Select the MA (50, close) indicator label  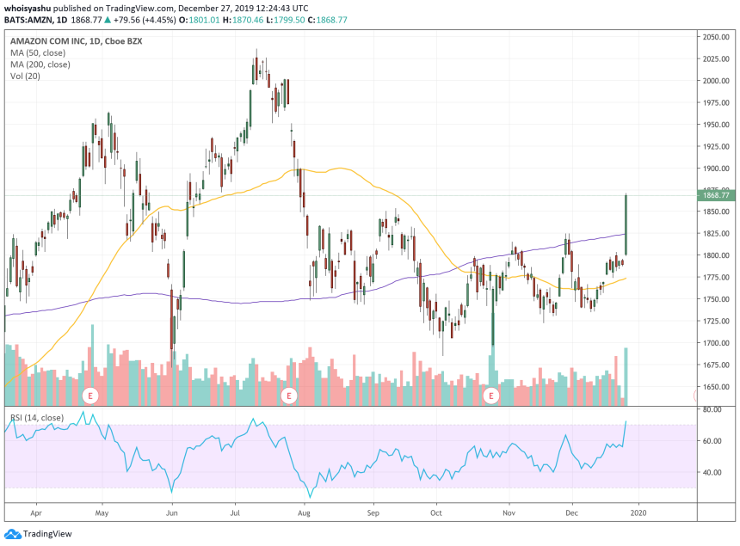coord(38,52)
